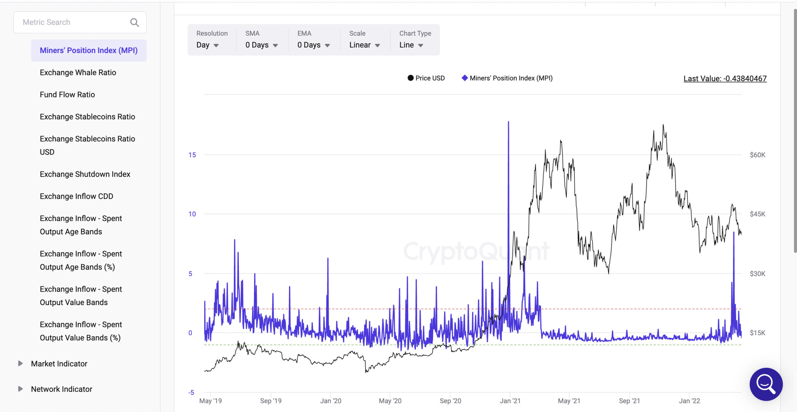
Task: Click the Network Indicator label
Action: [x=62, y=389]
